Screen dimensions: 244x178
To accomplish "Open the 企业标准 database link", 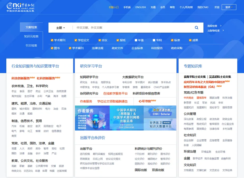I will tap(137, 48).
